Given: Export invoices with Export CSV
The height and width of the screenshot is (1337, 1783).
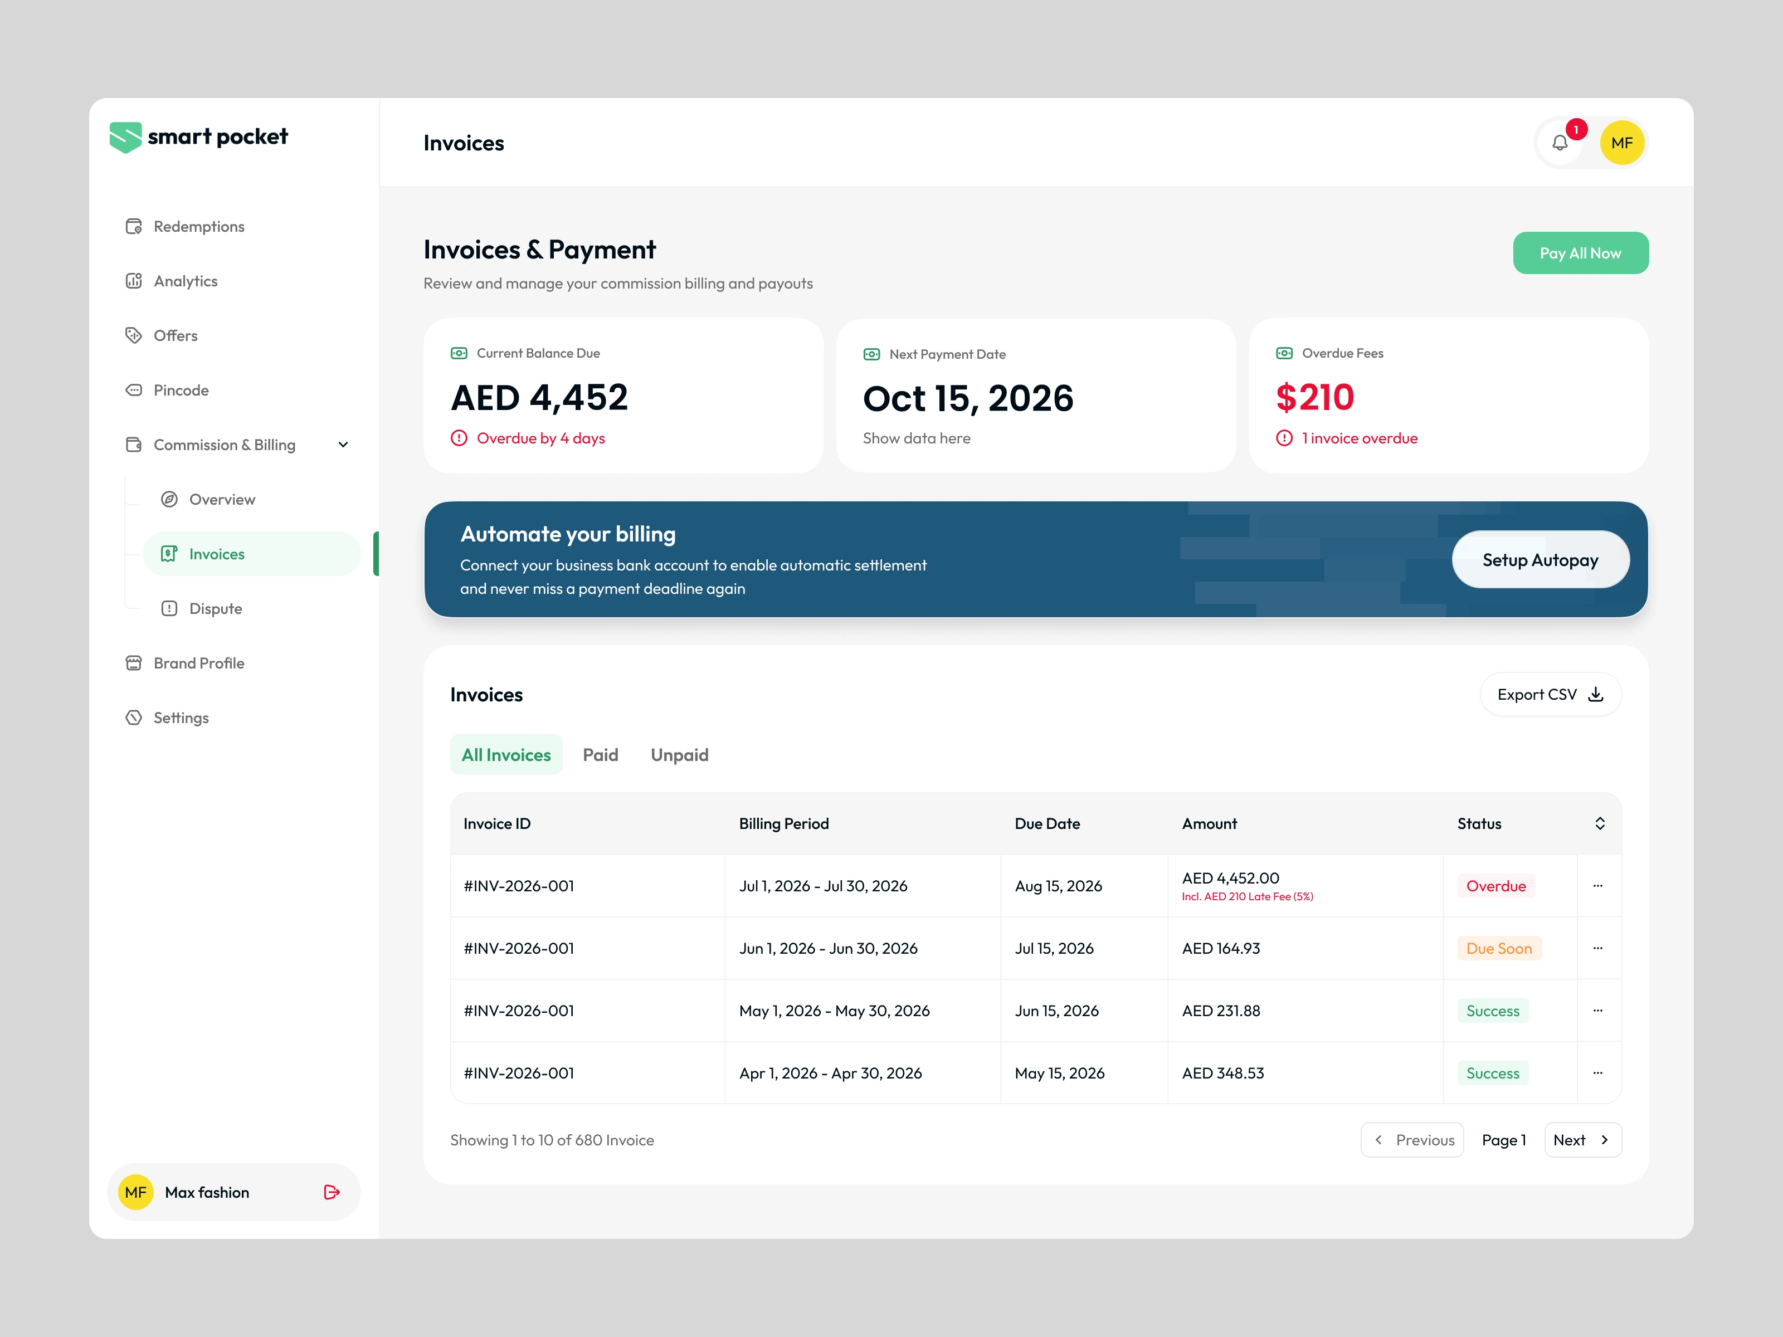Looking at the screenshot, I should coord(1550,695).
